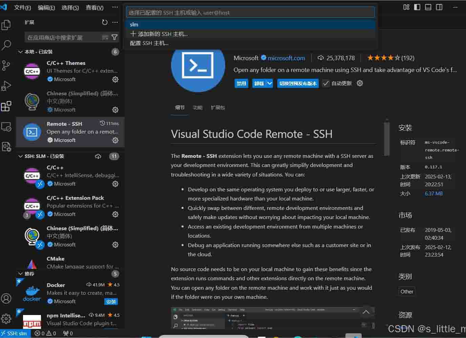
Task: Toggle the primary side bar layout button
Action: tap(417, 7)
